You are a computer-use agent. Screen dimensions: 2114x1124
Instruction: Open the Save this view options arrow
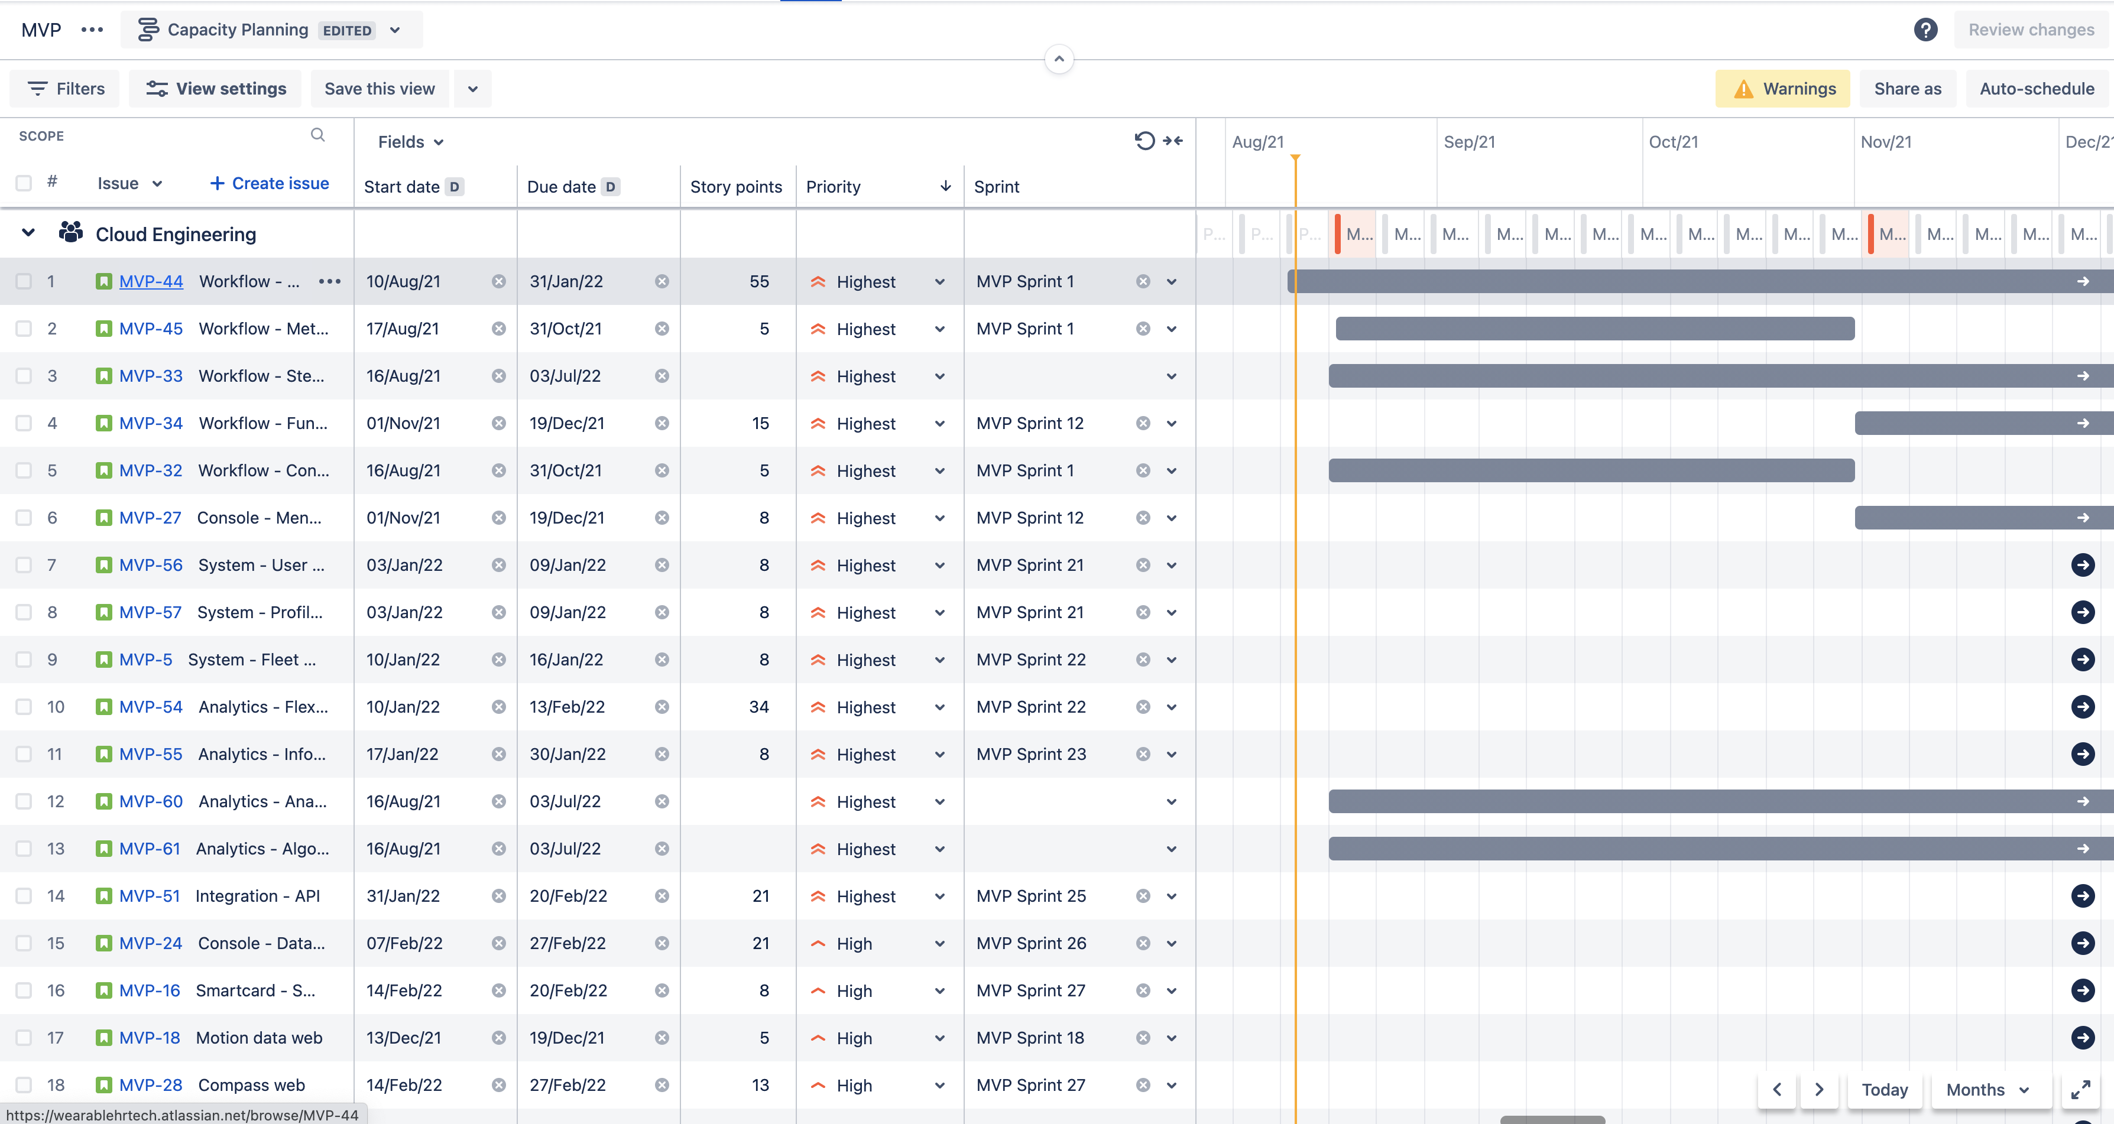click(x=473, y=89)
